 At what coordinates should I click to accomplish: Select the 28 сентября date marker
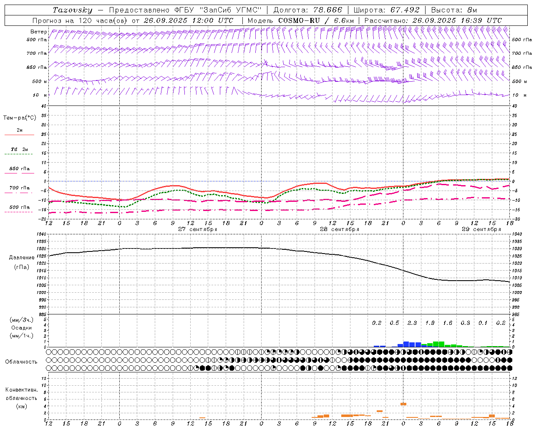pos(339,229)
